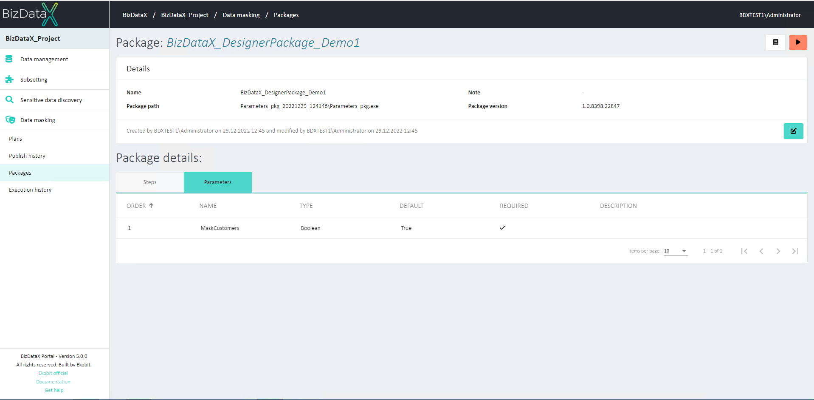Click the Data masking mask icon
This screenshot has width=814, height=400.
(10, 120)
